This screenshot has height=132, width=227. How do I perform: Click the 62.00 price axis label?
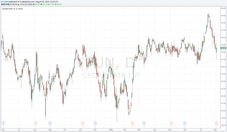[223, 23]
